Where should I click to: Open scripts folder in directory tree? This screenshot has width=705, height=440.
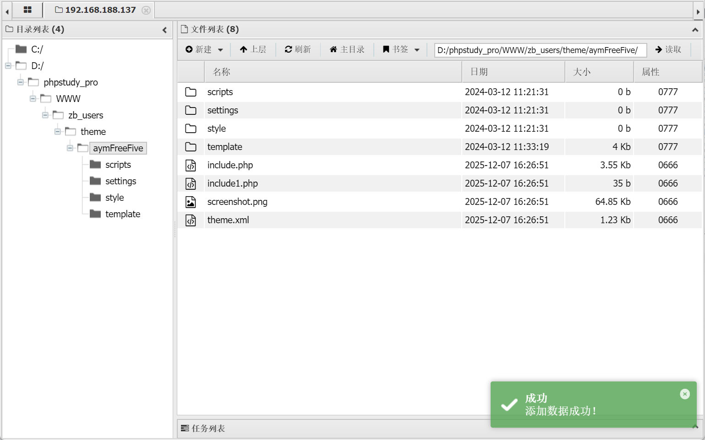pyautogui.click(x=118, y=165)
